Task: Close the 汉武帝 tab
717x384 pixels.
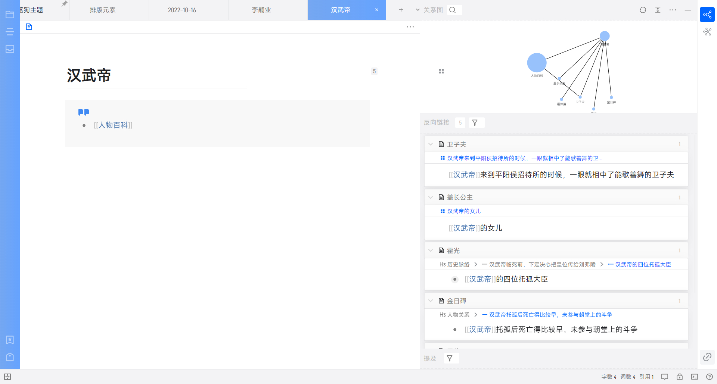Action: pos(377,10)
